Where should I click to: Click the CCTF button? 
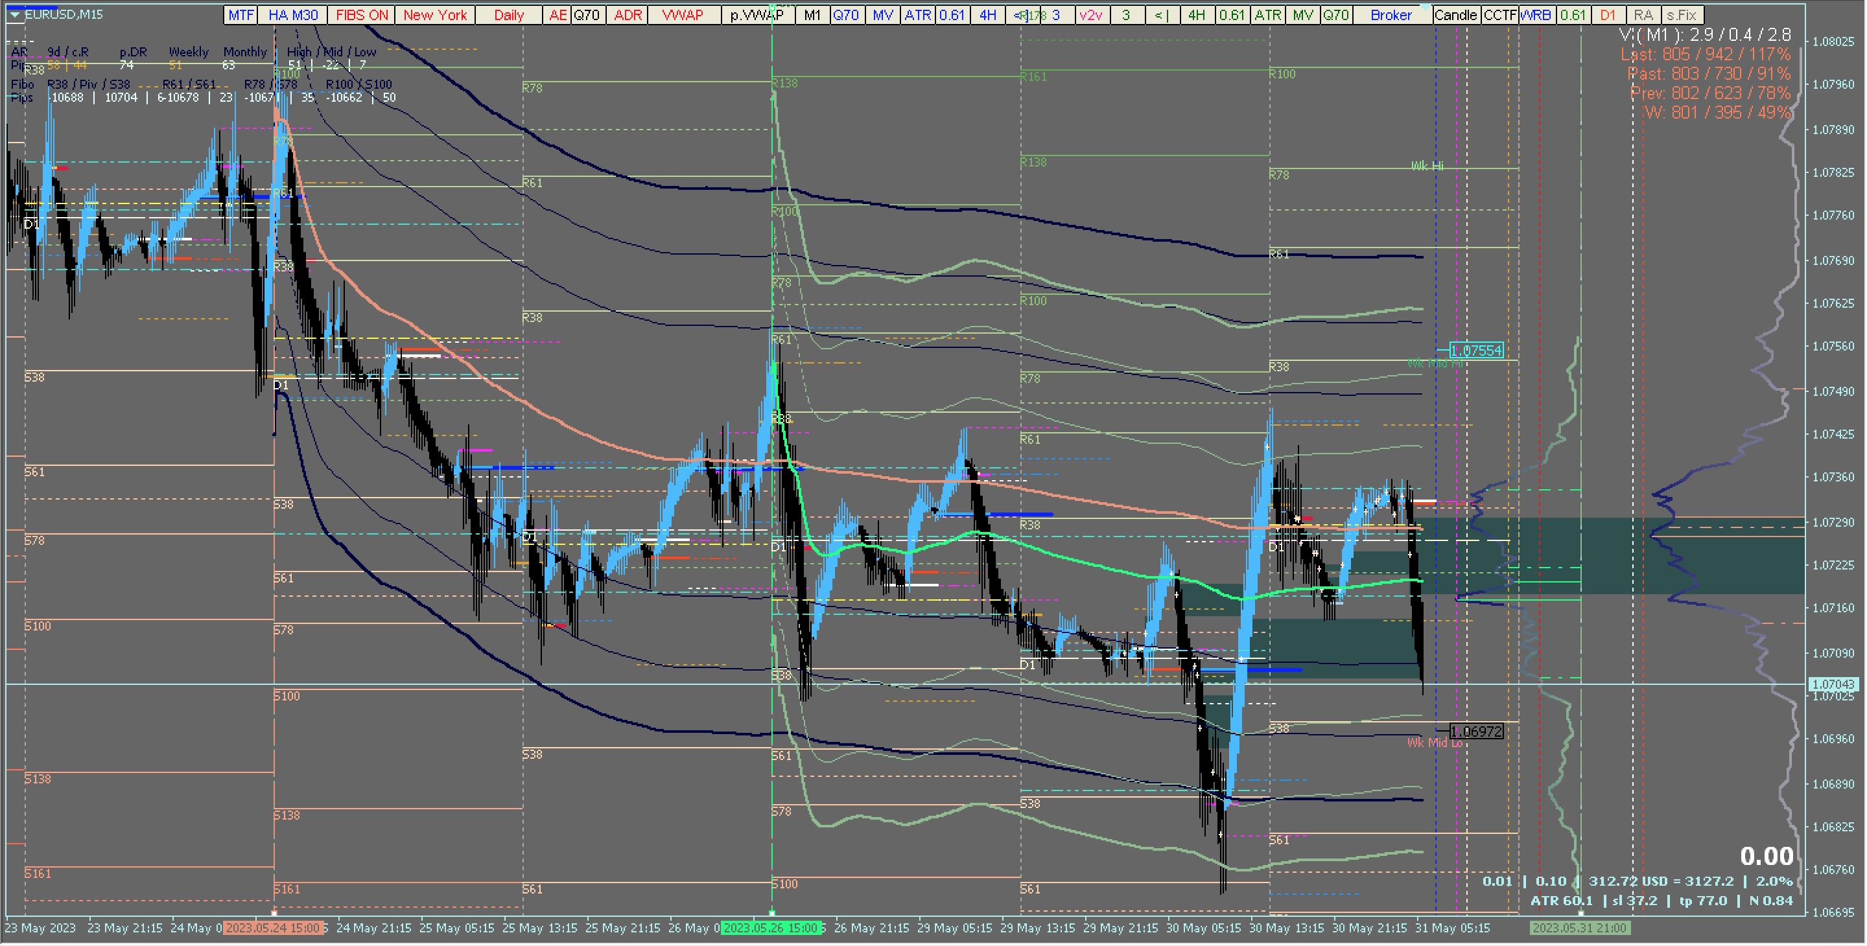tap(1499, 15)
